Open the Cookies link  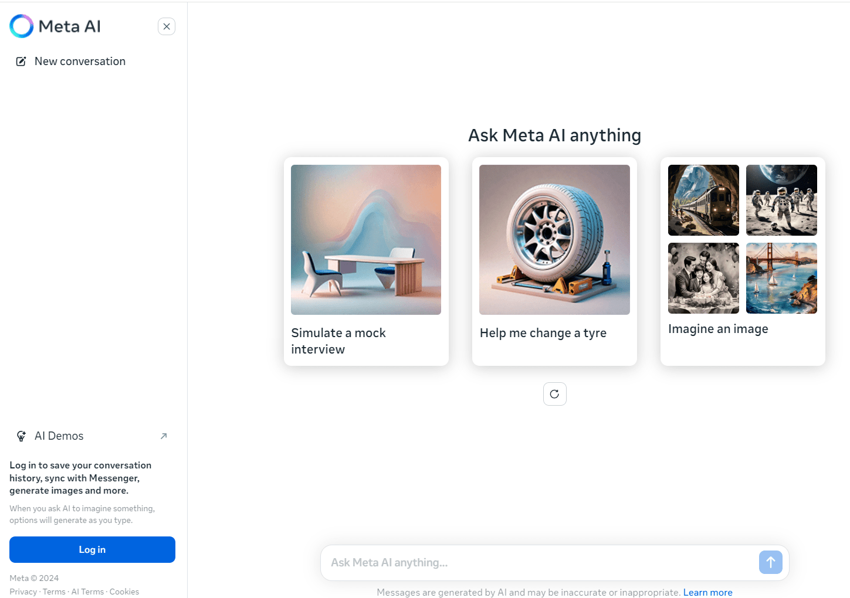pos(124,592)
